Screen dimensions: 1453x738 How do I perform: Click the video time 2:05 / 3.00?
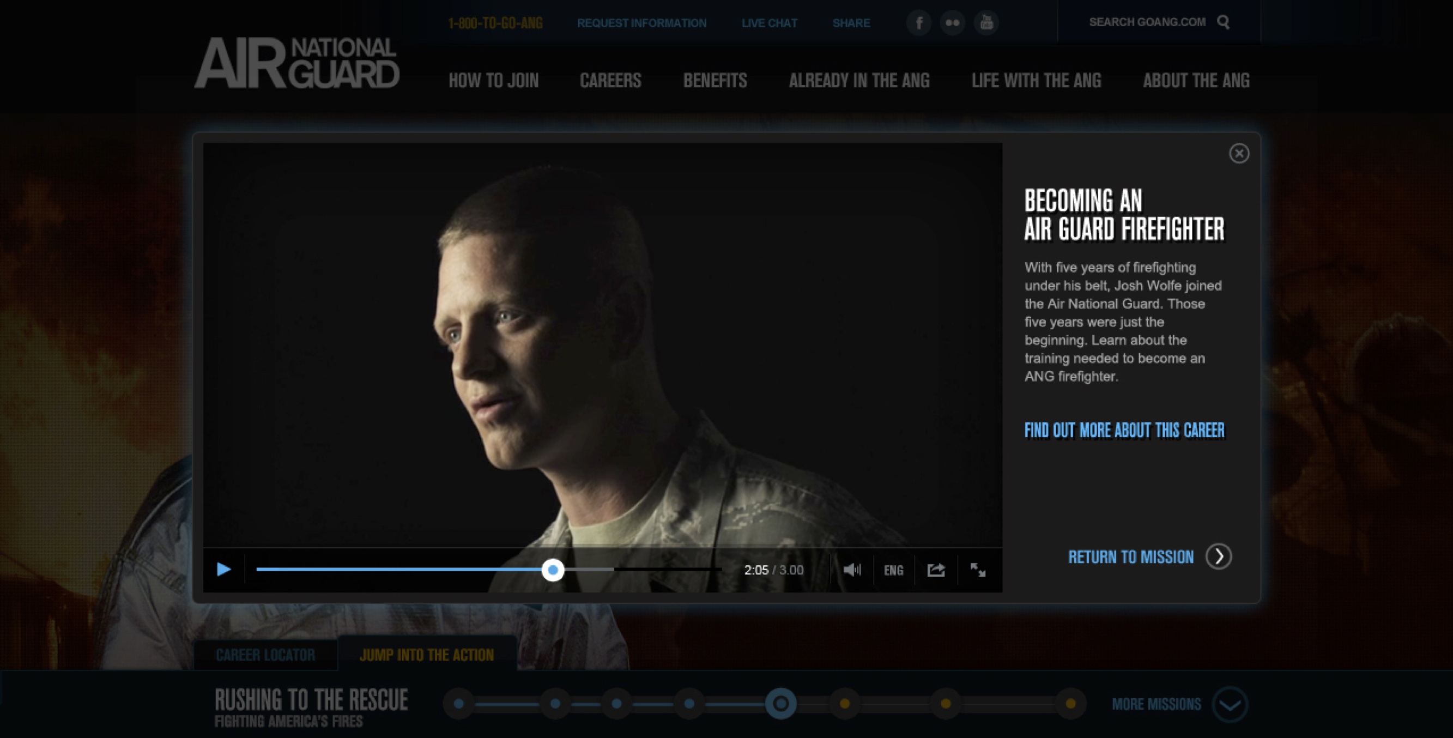click(x=773, y=571)
